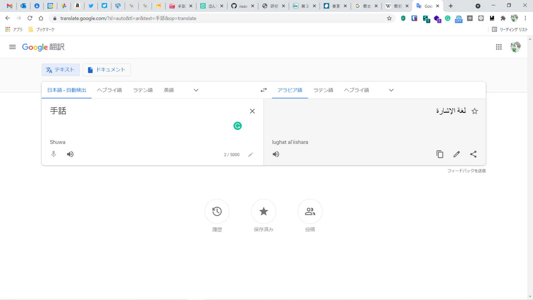Open the 履歴 history panel

217,212
